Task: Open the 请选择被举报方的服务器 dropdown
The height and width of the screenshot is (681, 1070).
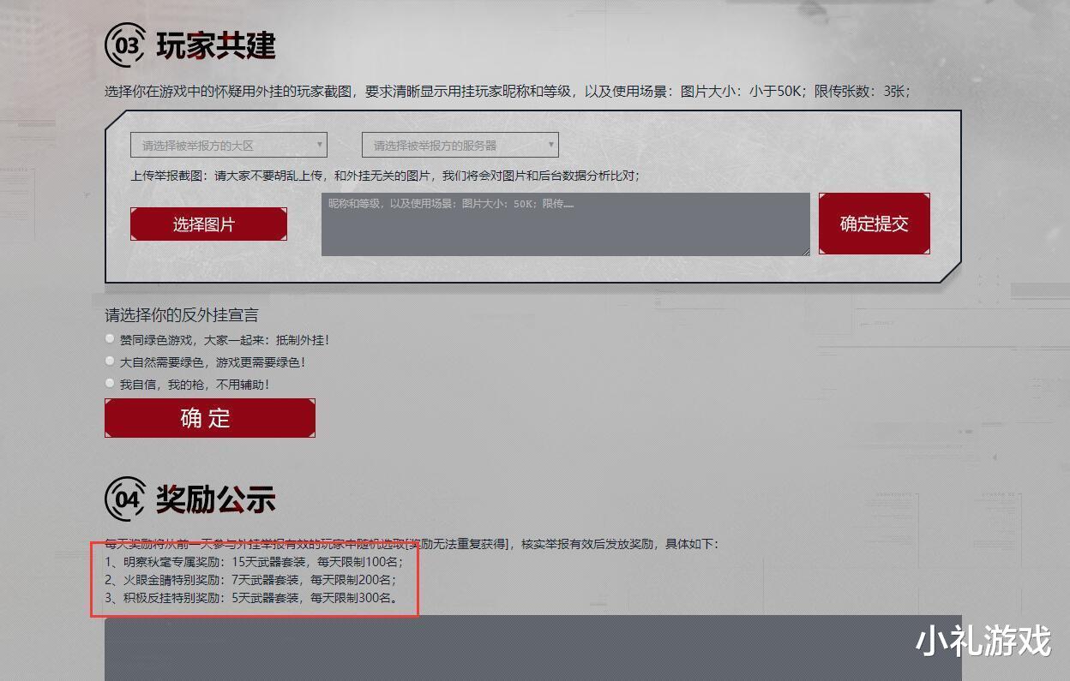Action: (461, 144)
